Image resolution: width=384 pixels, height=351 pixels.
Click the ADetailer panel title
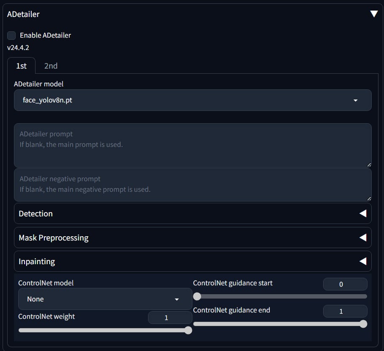[23, 14]
